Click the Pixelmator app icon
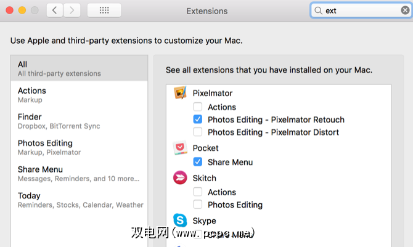Image resolution: width=413 pixels, height=247 pixels. pyautogui.click(x=180, y=93)
